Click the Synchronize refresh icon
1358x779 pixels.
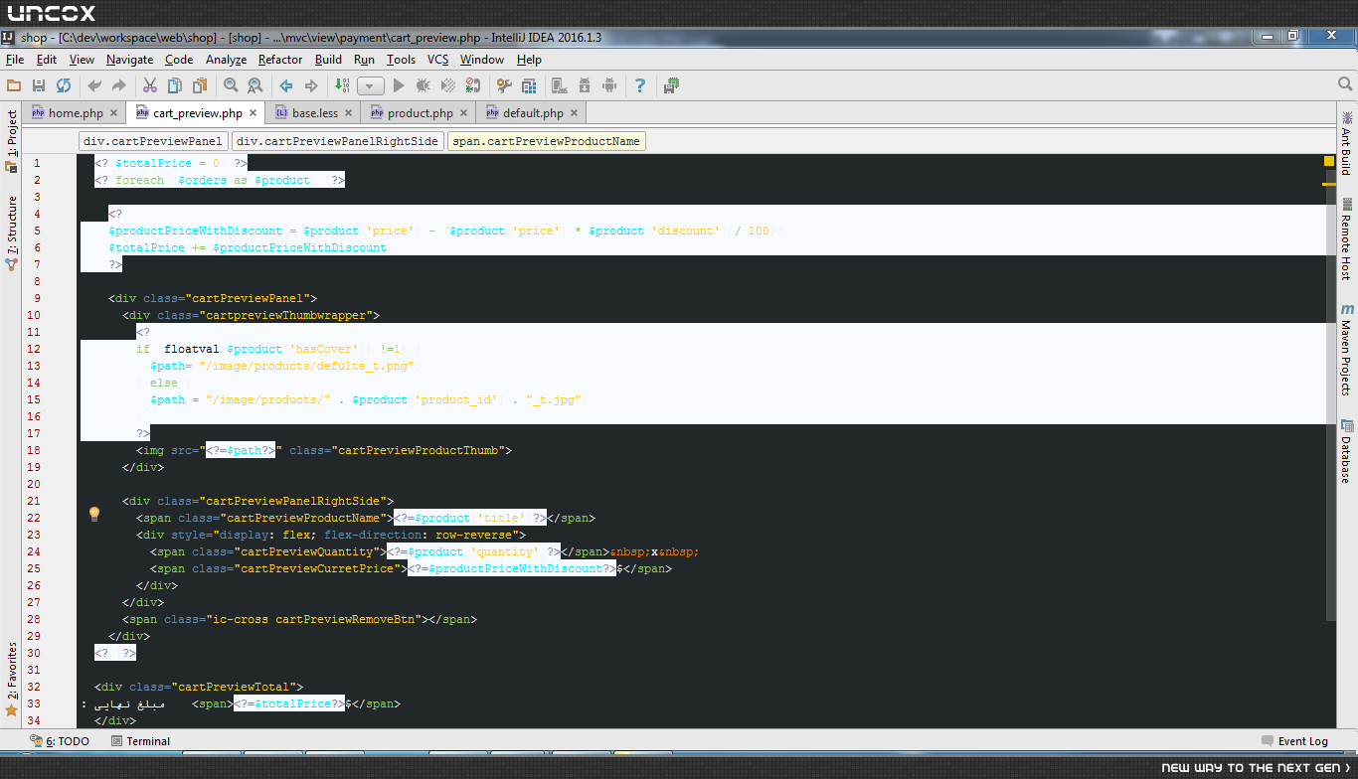point(64,86)
